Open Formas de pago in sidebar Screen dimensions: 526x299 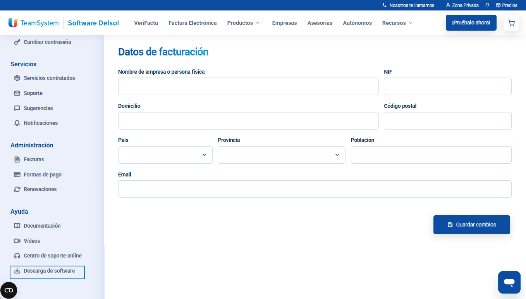[43, 175]
